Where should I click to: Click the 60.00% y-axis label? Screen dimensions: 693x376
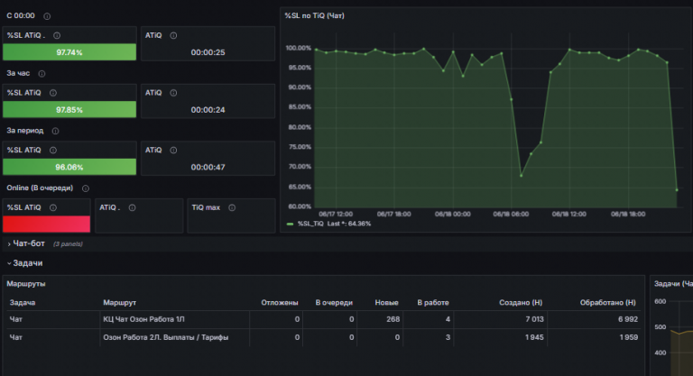(x=300, y=206)
